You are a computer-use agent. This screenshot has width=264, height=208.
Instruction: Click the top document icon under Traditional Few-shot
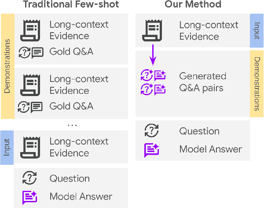pos(30,30)
